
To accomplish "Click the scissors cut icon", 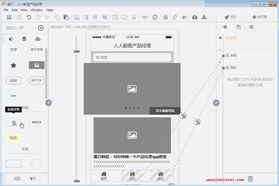I will coord(47,17).
